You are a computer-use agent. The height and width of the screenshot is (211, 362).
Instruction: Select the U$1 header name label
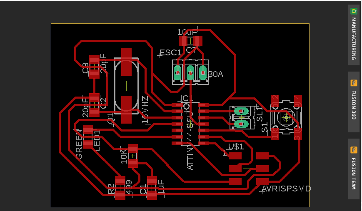pyautogui.click(x=236, y=146)
